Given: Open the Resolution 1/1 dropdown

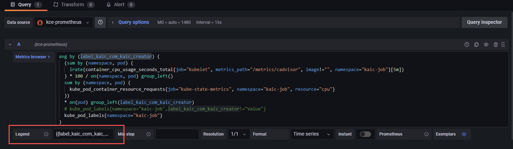Looking at the screenshot, I should (x=239, y=134).
